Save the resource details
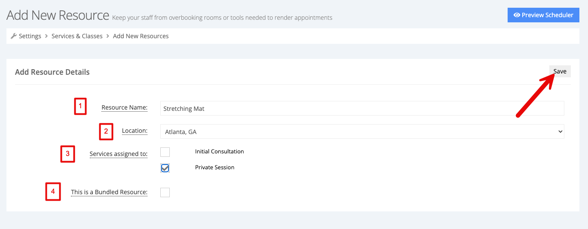Viewport: 588px width, 229px height. (x=560, y=71)
